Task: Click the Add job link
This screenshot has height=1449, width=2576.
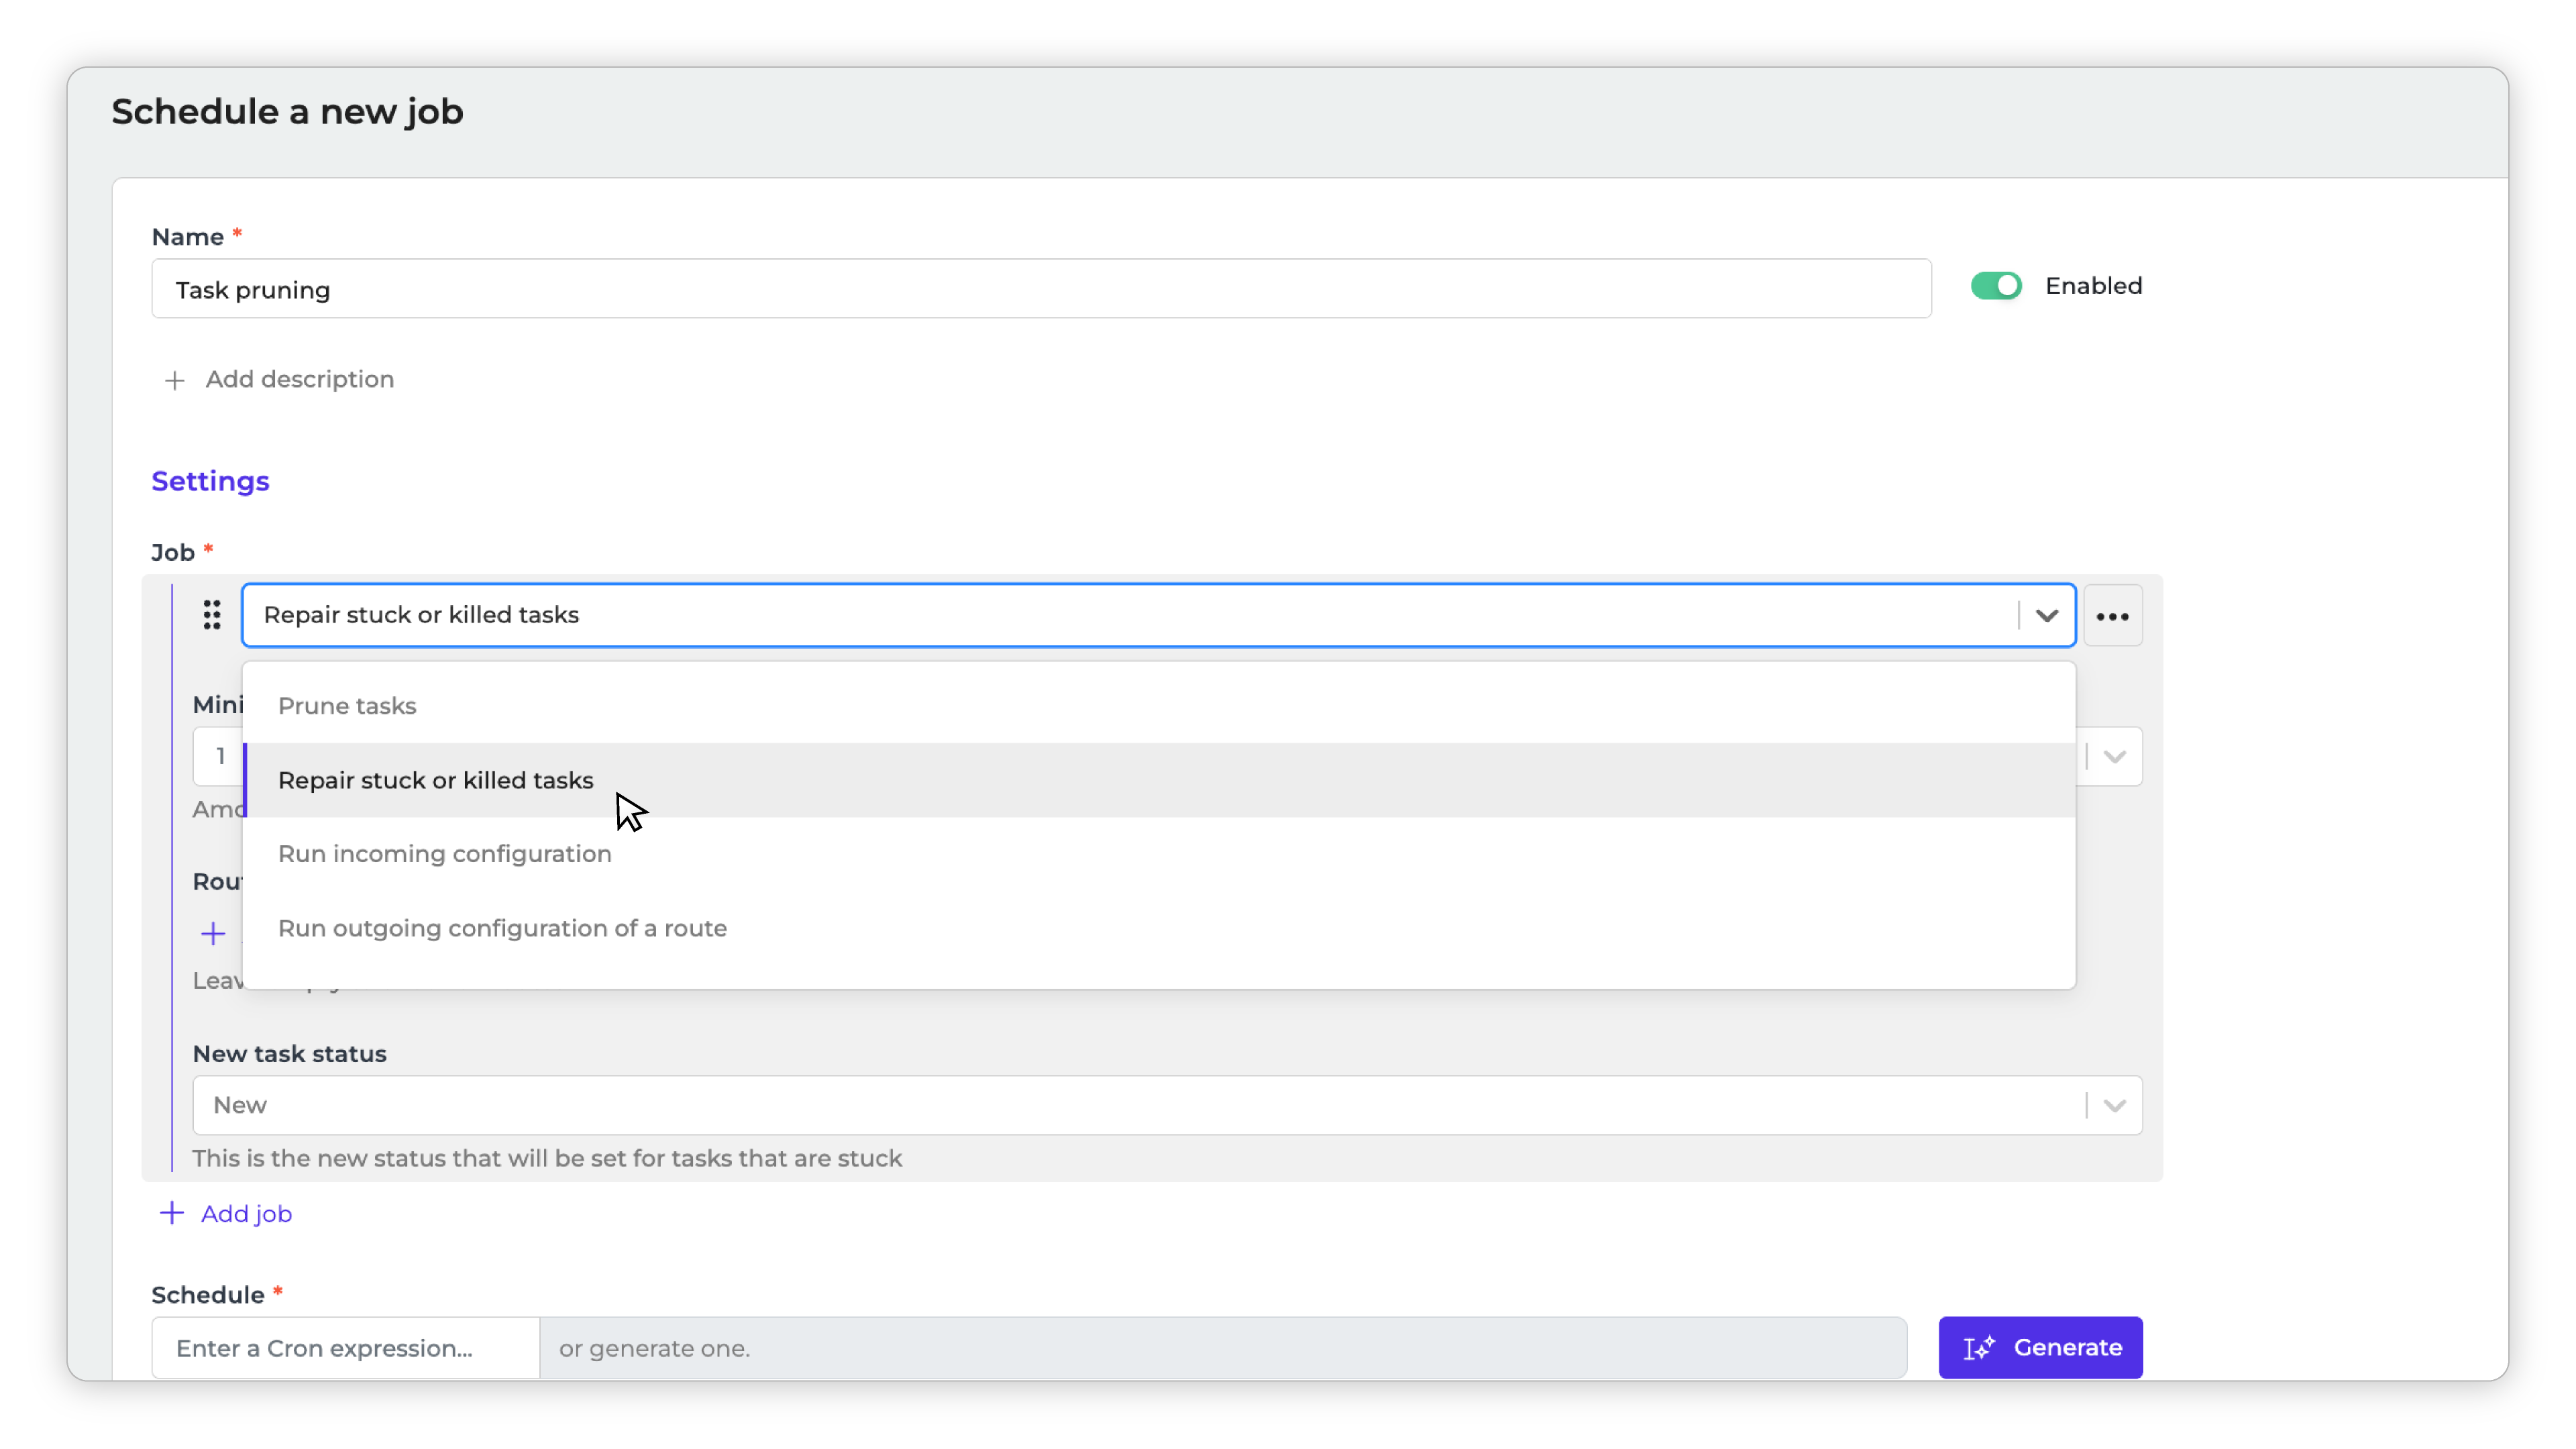Action: click(246, 1213)
